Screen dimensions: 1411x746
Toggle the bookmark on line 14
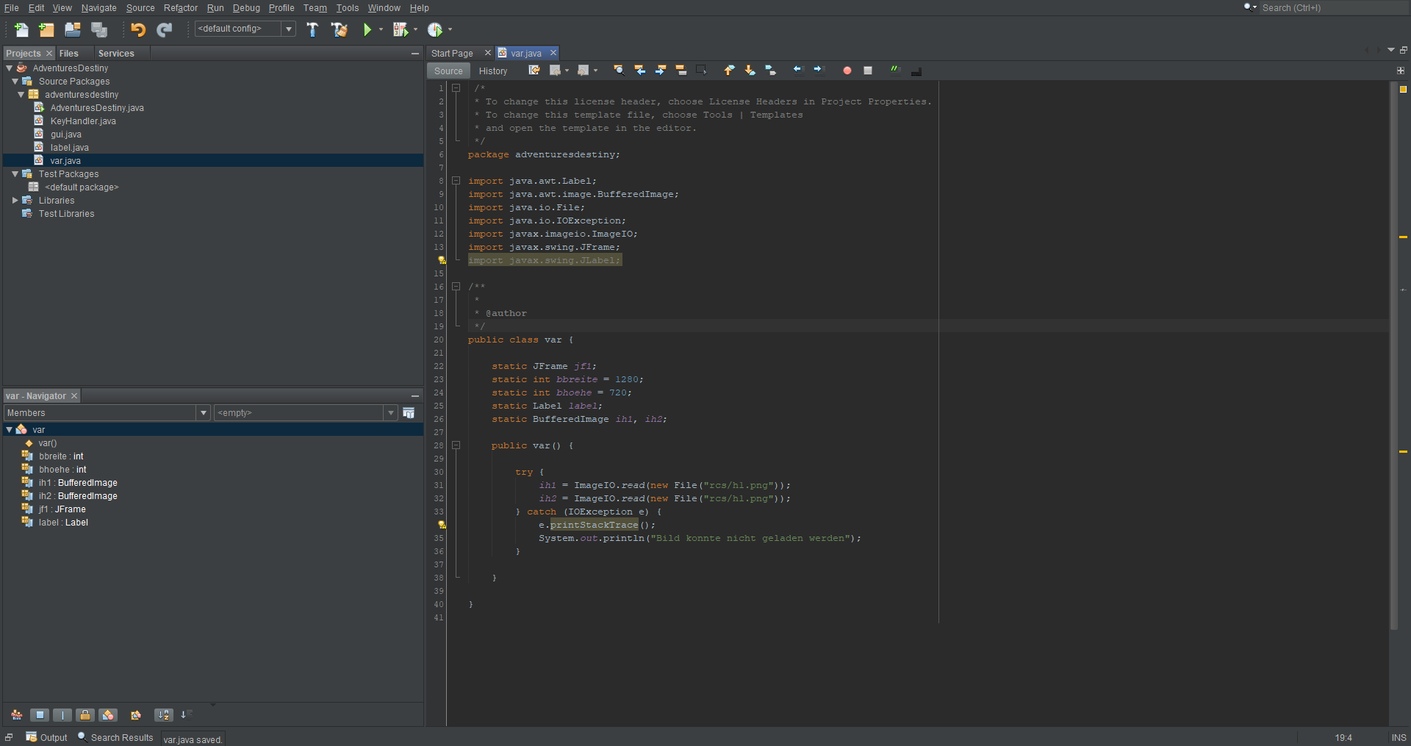tap(441, 259)
